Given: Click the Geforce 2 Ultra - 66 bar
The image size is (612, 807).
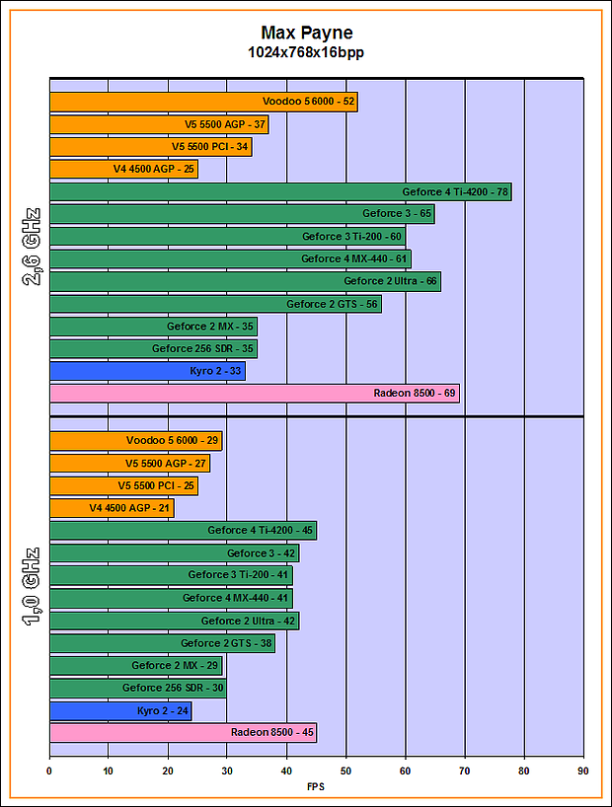Looking at the screenshot, I should (244, 282).
